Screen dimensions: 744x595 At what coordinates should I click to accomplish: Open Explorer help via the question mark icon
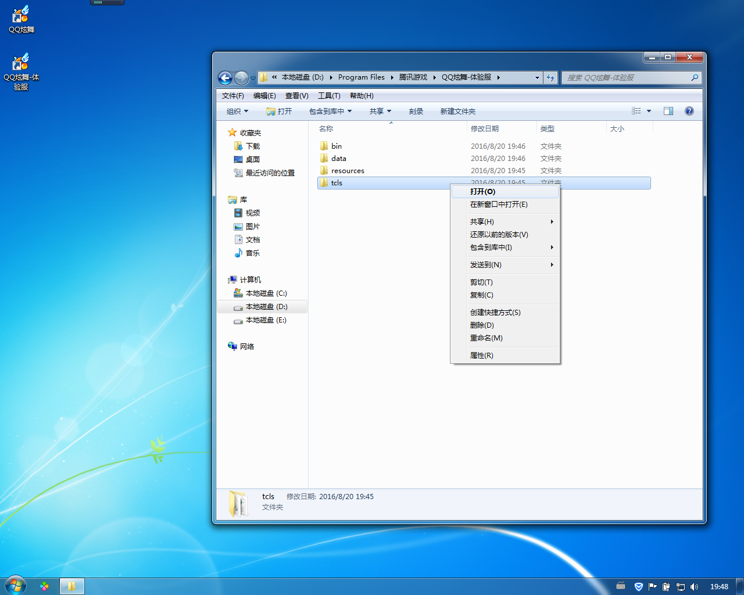click(689, 111)
